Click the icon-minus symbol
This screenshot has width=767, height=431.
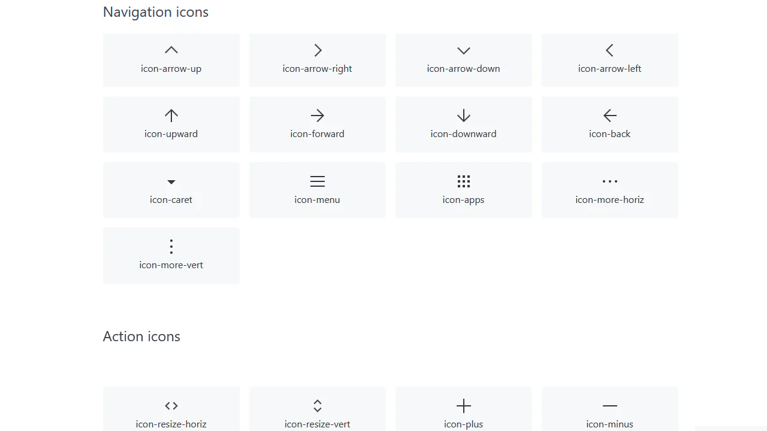coord(610,406)
